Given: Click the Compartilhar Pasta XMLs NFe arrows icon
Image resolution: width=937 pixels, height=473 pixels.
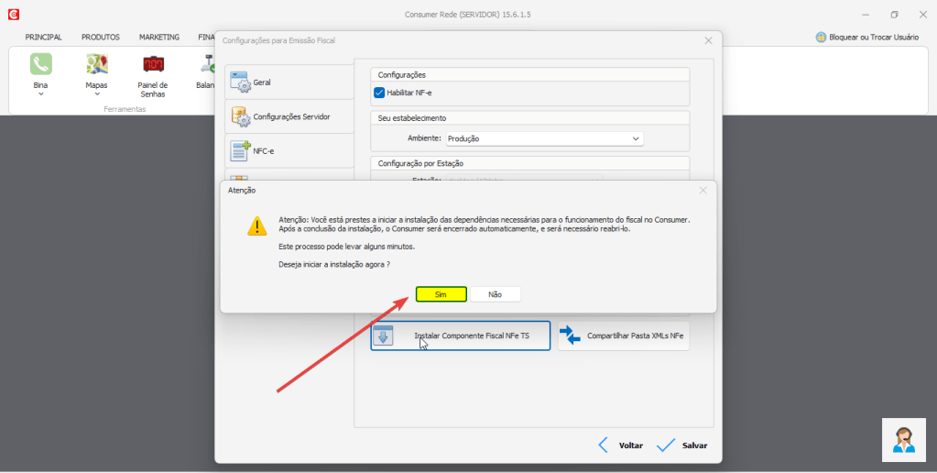Looking at the screenshot, I should click(x=572, y=335).
